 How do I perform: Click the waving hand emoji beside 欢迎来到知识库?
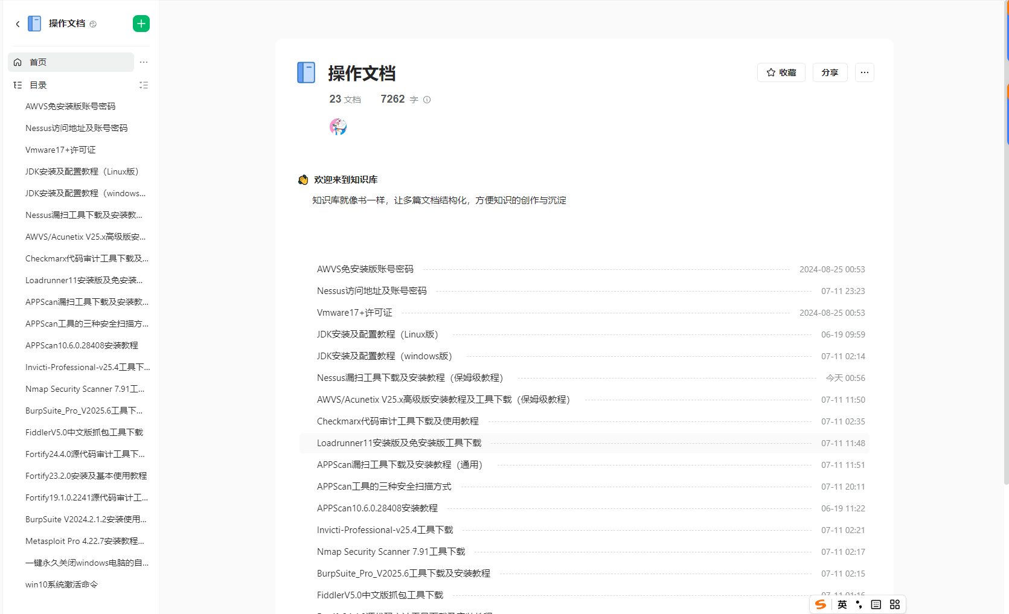(x=303, y=180)
